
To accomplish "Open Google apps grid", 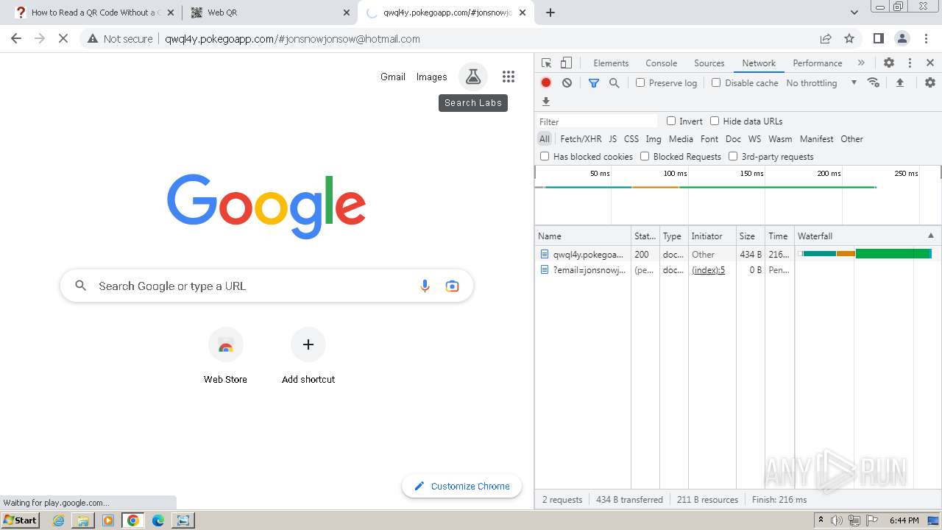I will point(509,77).
